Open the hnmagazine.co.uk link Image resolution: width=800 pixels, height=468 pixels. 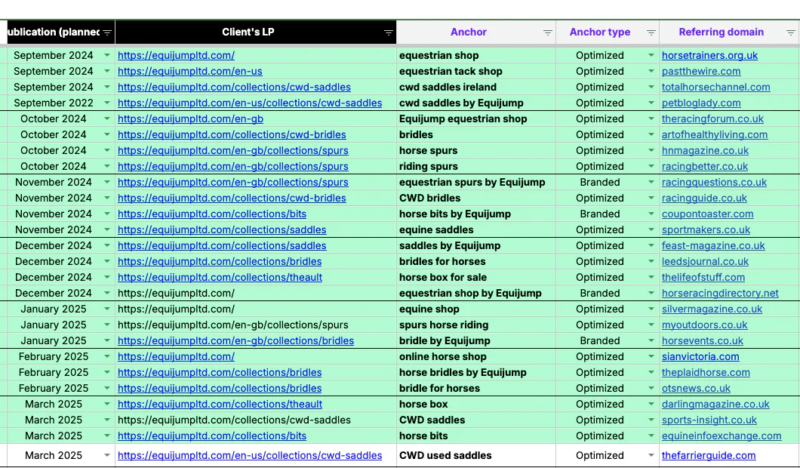[705, 150]
